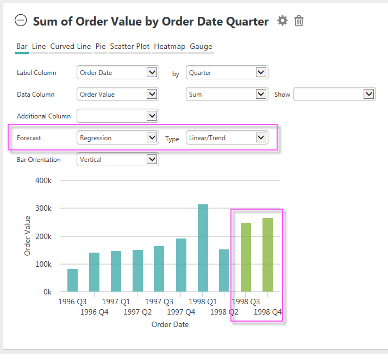
Task: Expand the Quarter grouping dropdown
Action: (x=227, y=72)
